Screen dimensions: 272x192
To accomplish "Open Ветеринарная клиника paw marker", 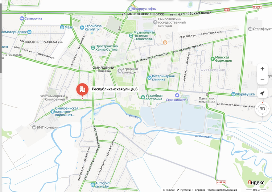I will 149,78.
